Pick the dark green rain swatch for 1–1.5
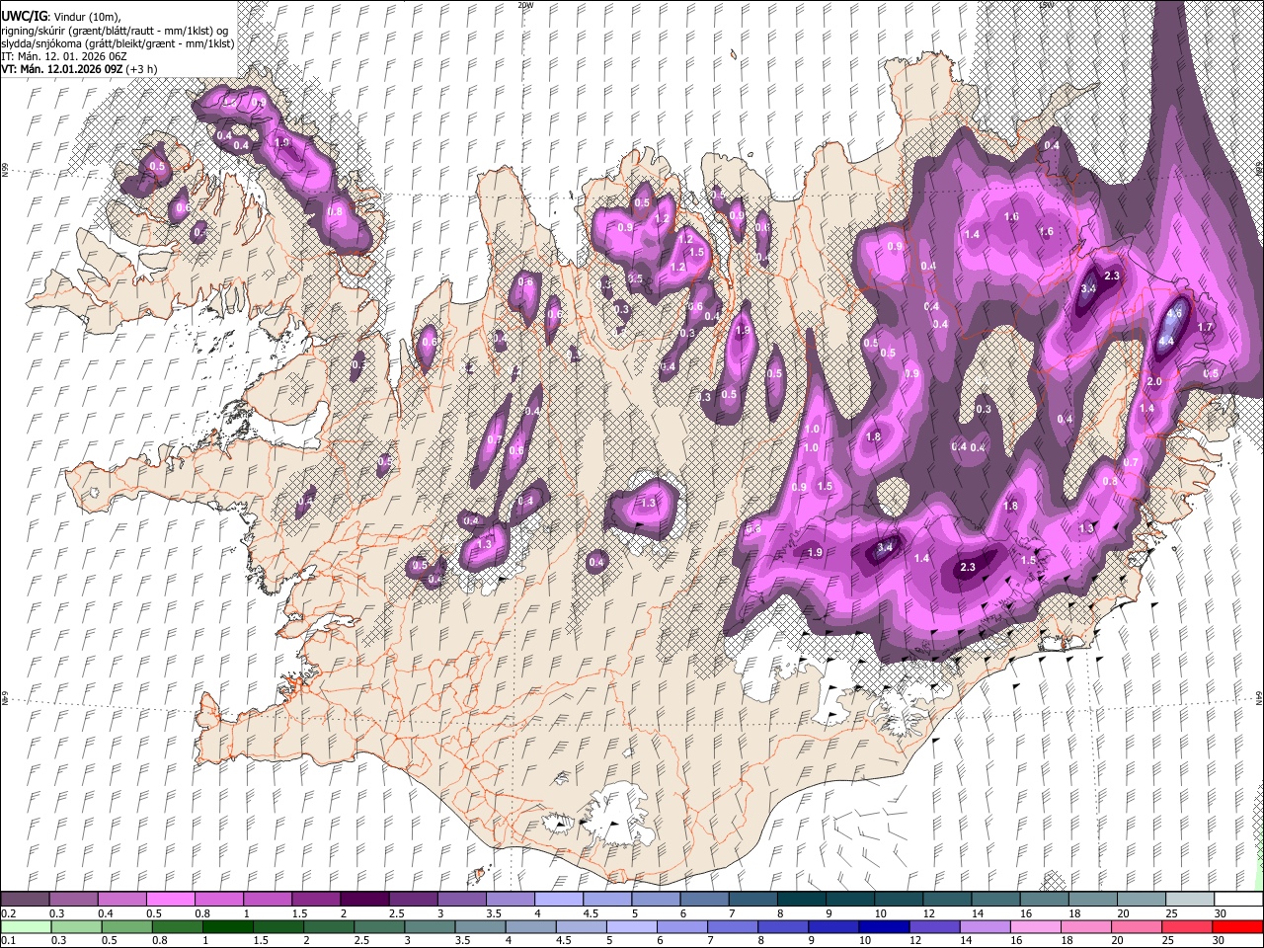 [x=228, y=926]
